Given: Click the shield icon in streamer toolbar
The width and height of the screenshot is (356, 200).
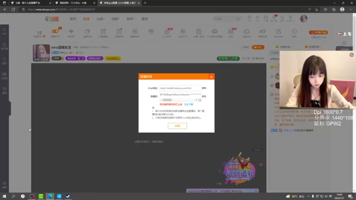Looking at the screenshot, I should 183,32.
